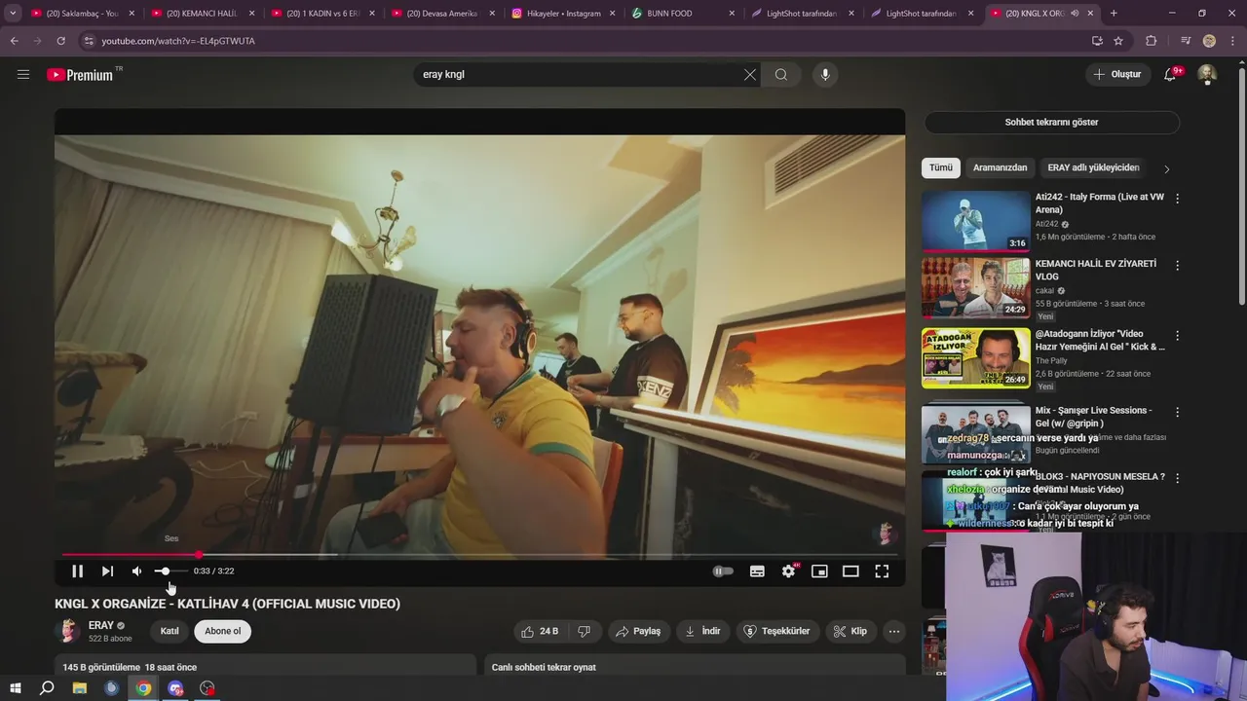1247x701 pixels.
Task: Open more actions three-dot menu below video
Action: tap(893, 631)
